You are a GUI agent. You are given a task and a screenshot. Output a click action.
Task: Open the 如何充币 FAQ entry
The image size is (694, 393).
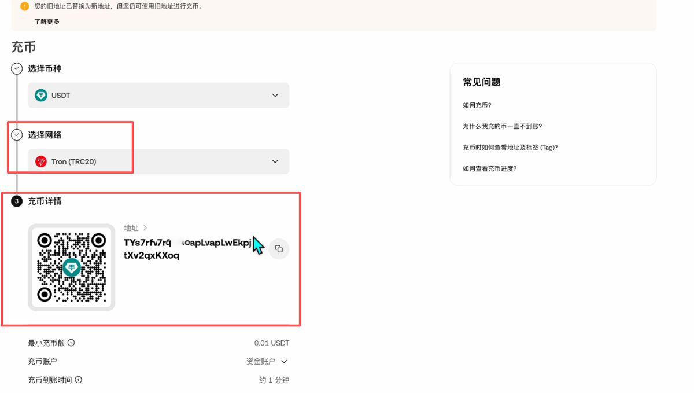475,105
